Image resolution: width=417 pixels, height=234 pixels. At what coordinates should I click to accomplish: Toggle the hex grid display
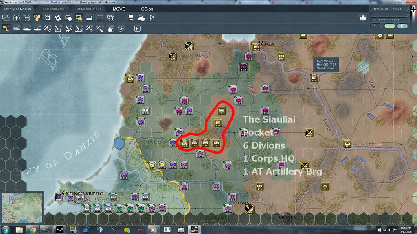[37, 18]
